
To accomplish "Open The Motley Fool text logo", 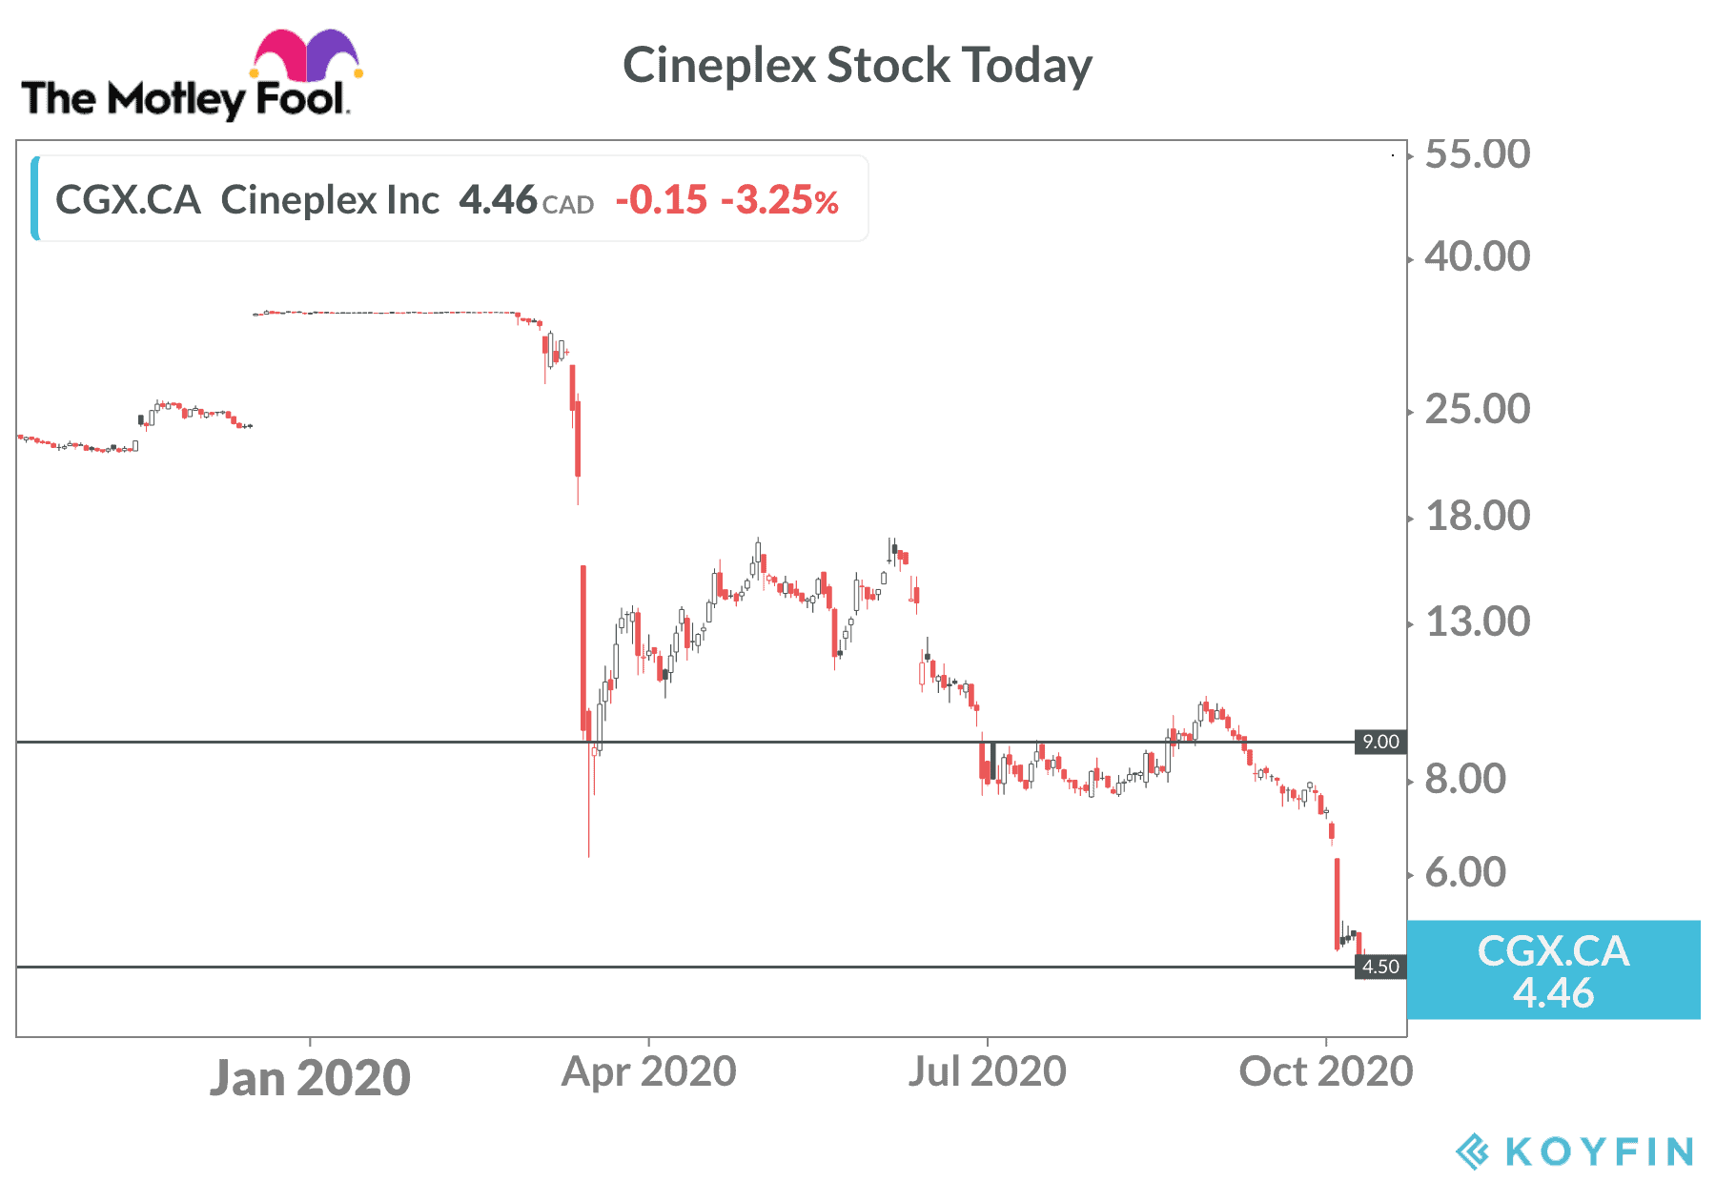I will click(x=183, y=99).
